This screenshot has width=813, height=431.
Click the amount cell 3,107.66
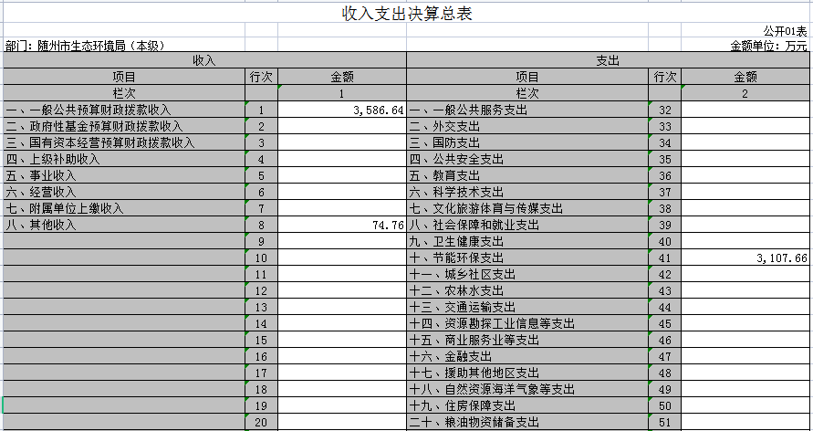coord(746,258)
